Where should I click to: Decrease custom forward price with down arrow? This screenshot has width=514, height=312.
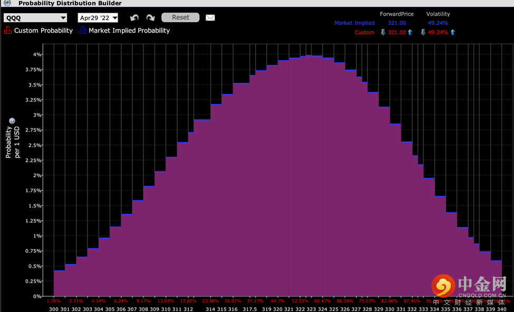(x=383, y=33)
